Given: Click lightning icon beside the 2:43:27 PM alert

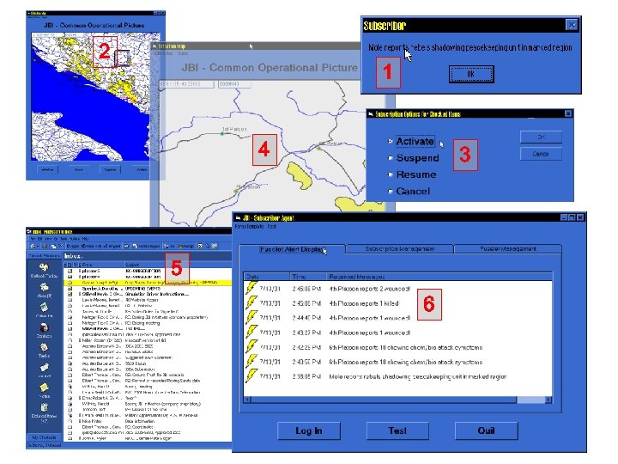Looking at the screenshot, I should click(x=251, y=333).
